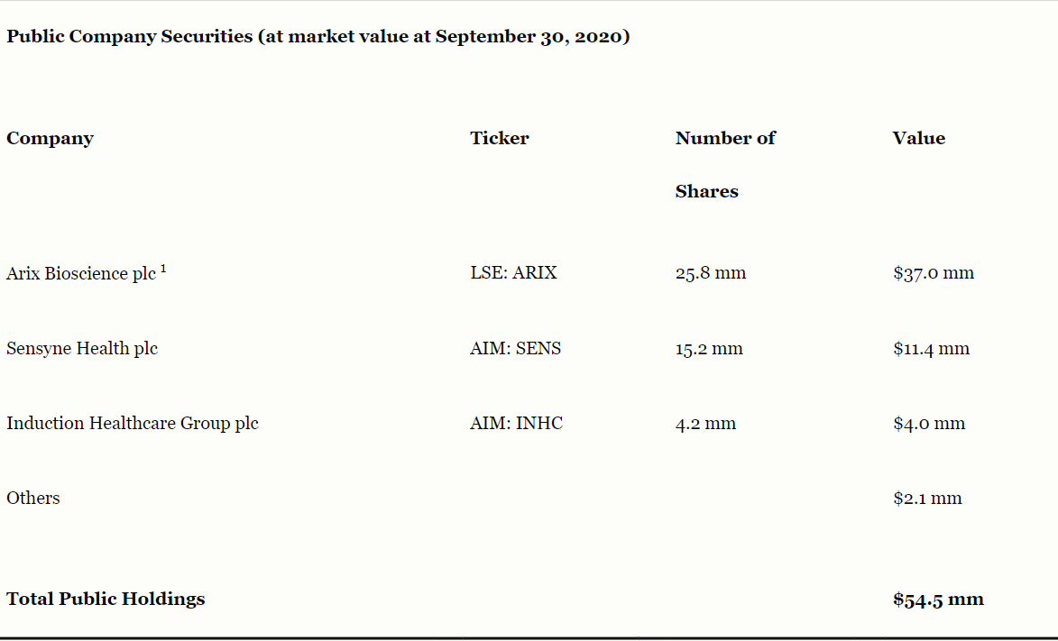Select the $11.4 mm value
1058x641 pixels.
(x=931, y=348)
